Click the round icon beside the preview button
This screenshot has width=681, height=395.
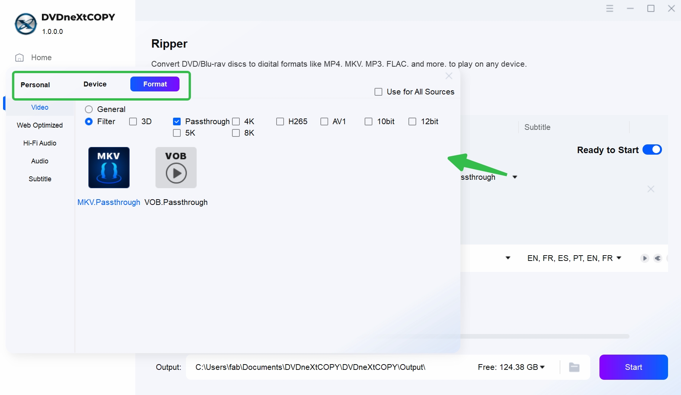pyautogui.click(x=658, y=258)
